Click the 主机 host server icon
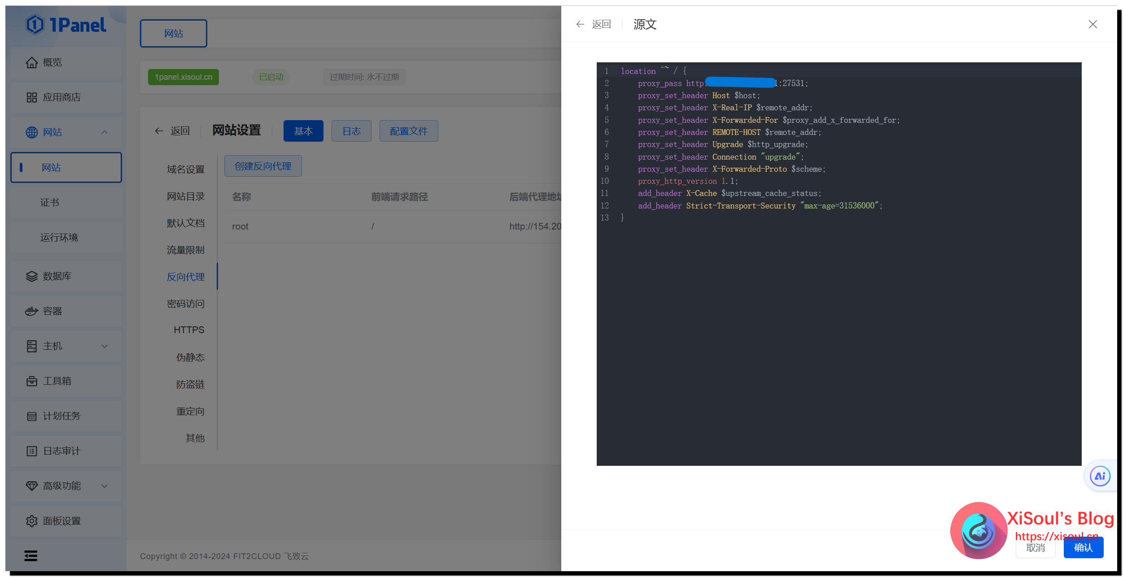 point(31,346)
